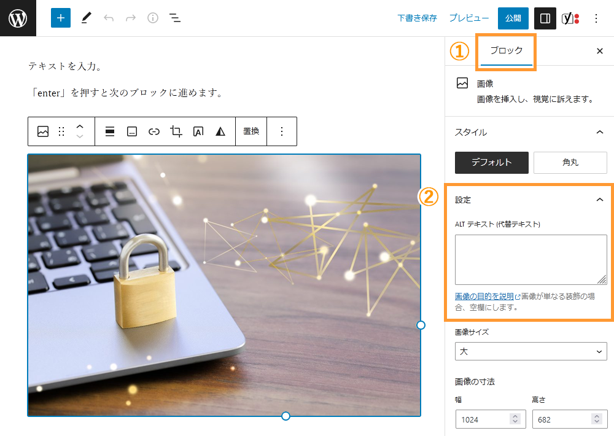Apply a duotone filter via its icon
Image resolution: width=614 pixels, height=436 pixels.
coord(220,131)
